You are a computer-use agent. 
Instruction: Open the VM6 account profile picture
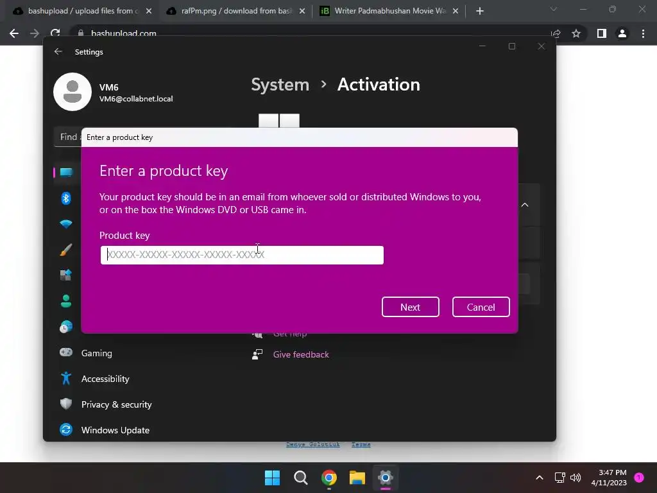(73, 92)
